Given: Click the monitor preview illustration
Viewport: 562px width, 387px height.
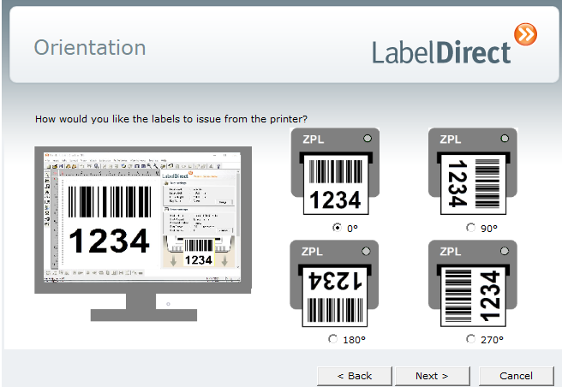Looking at the screenshot, I should 143,234.
